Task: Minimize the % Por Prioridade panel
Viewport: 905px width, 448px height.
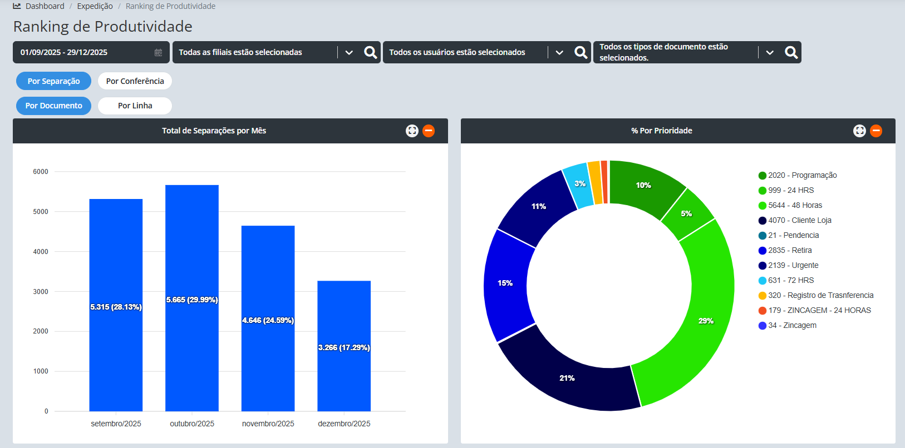Action: click(x=876, y=131)
